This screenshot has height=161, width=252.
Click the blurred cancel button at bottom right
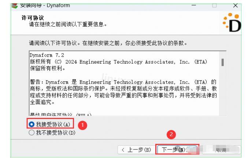click(223, 149)
